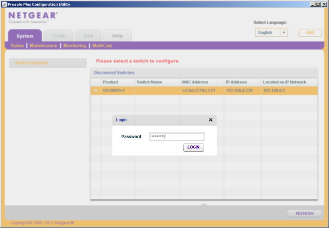This screenshot has width=329, height=228.
Task: Select the GS108PEv1 switch radio button
Action: (x=96, y=91)
